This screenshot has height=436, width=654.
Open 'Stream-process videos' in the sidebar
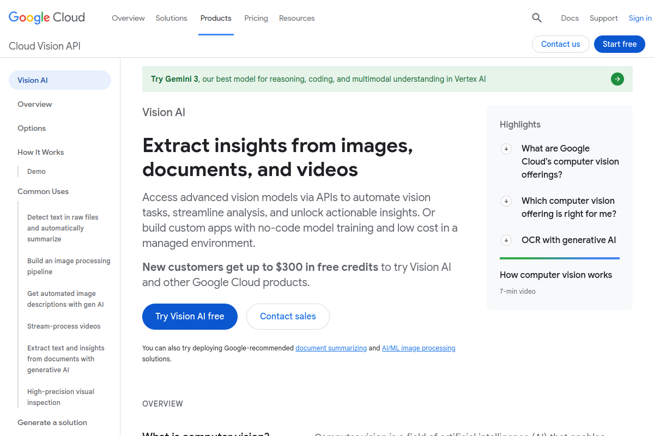point(63,326)
